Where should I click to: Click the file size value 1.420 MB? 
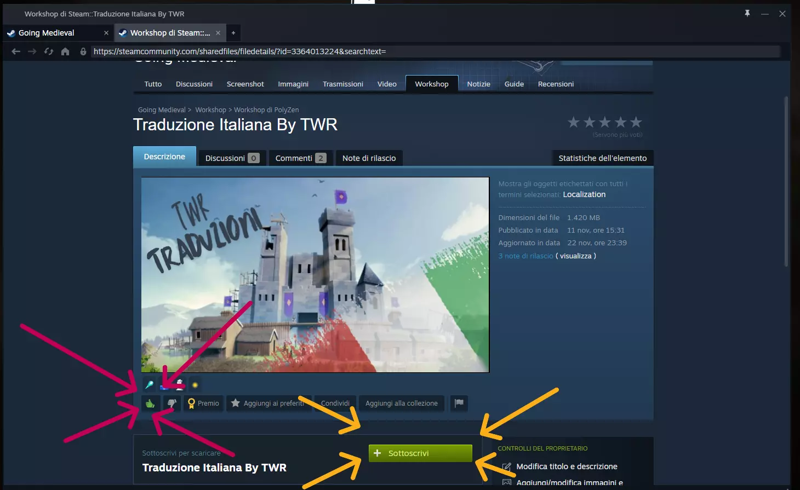coord(584,218)
